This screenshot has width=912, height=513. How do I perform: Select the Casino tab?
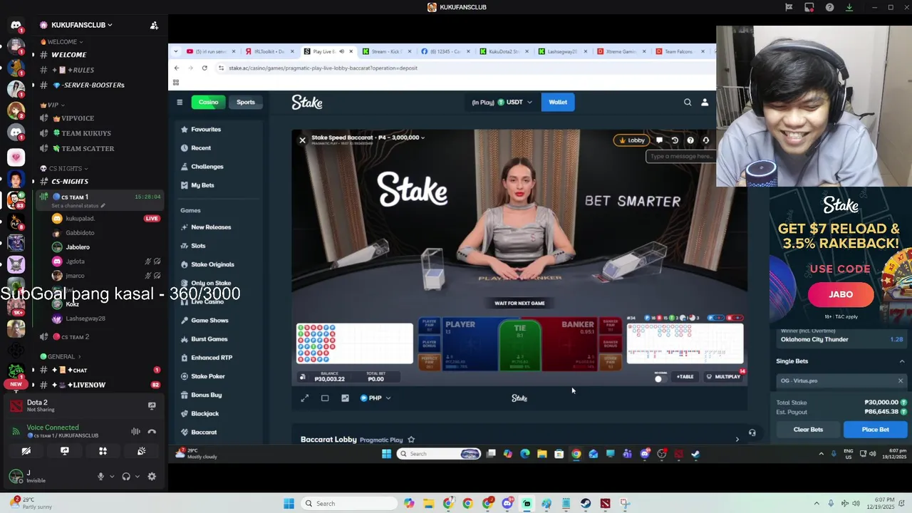coord(209,102)
